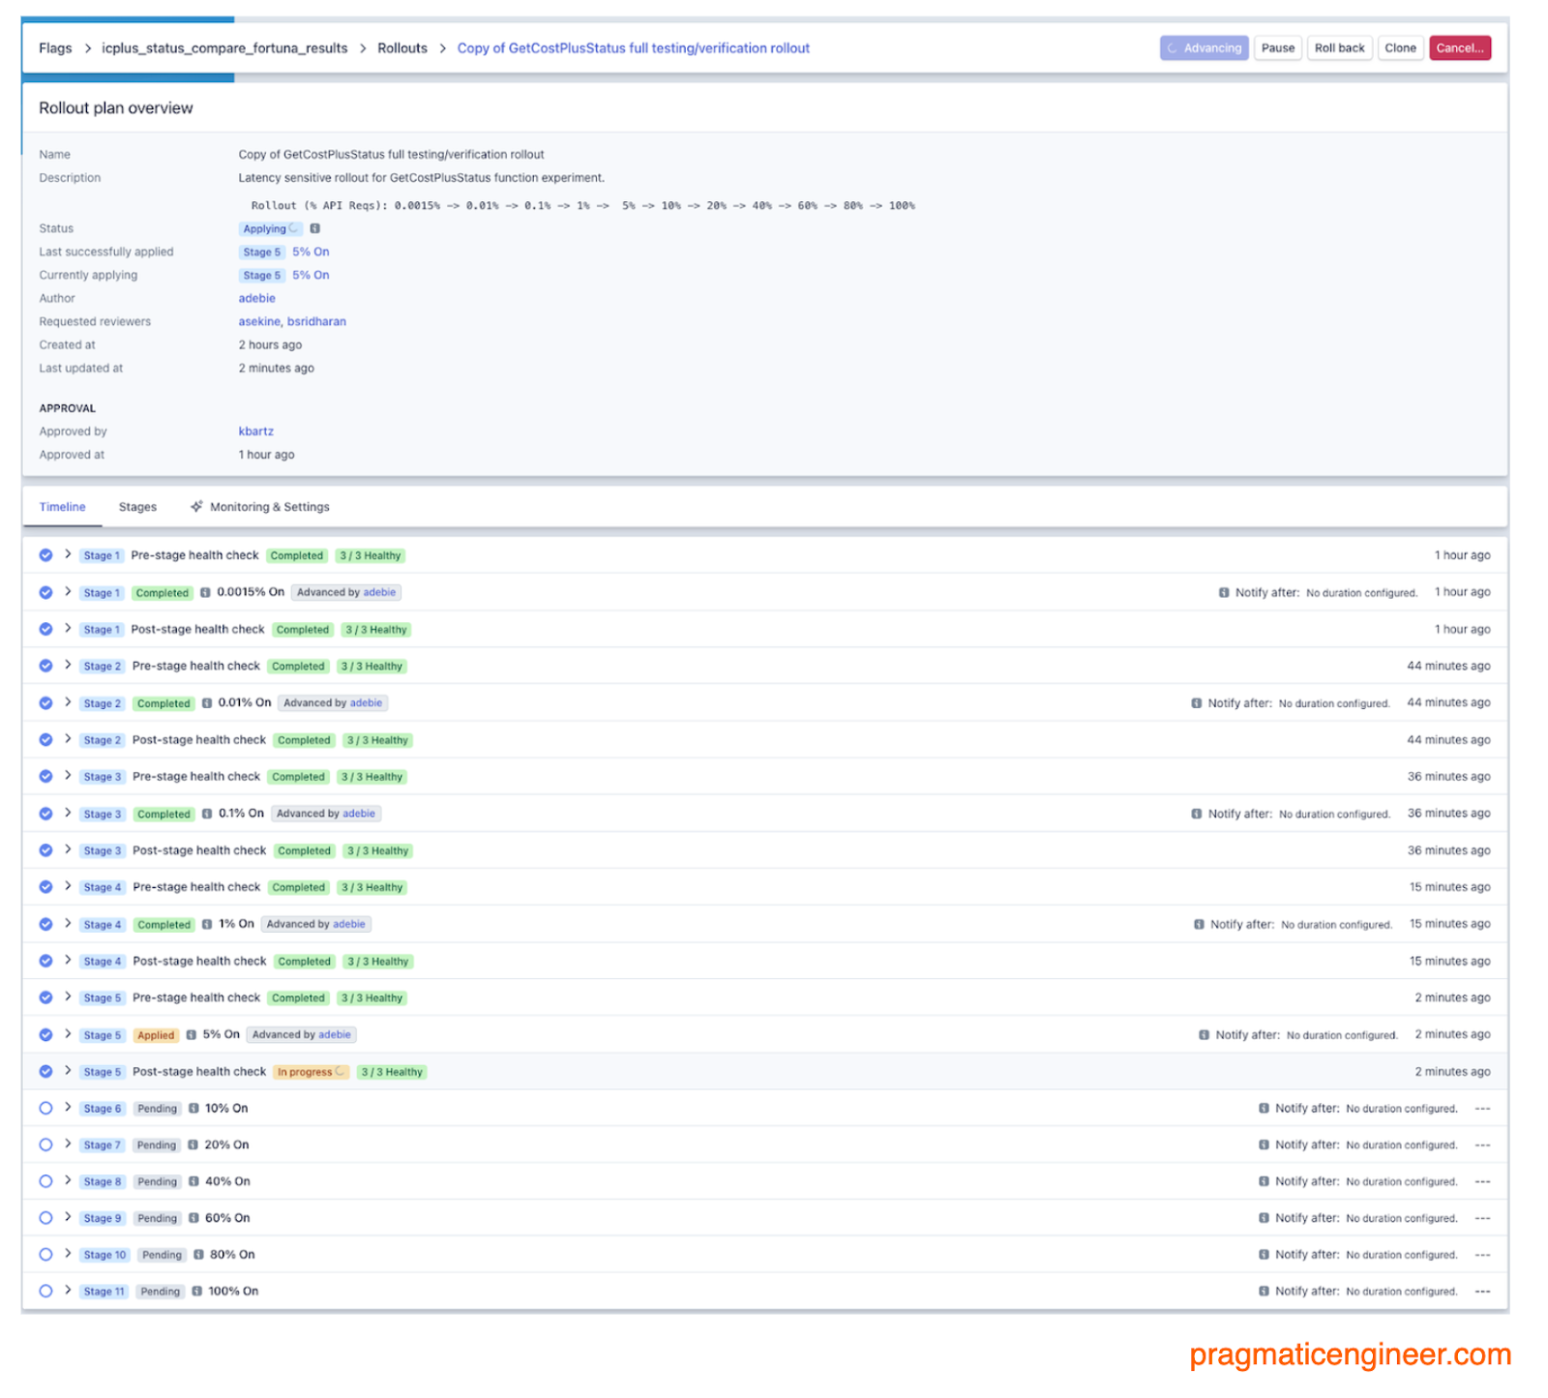Expand the Stage 1 pre-stage health check row
The width and height of the screenshot is (1548, 1398).
click(68, 555)
